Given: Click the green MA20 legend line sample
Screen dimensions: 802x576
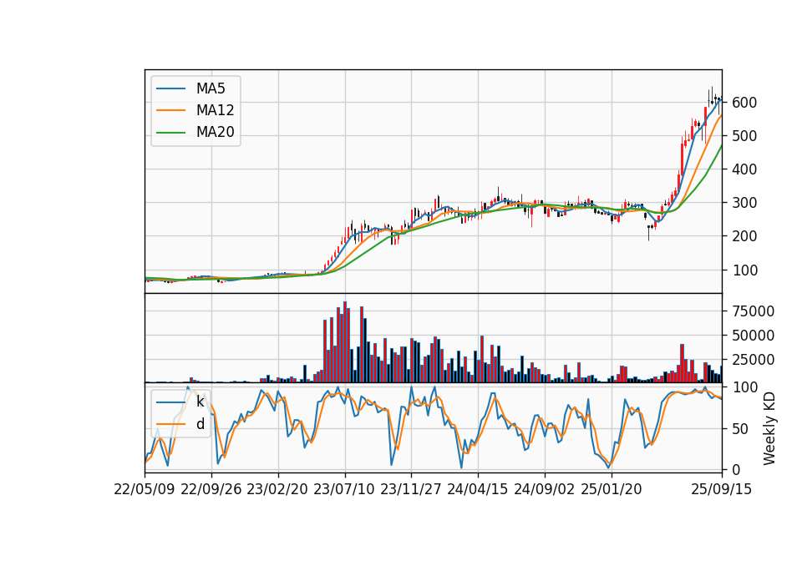Looking at the screenshot, I should point(170,133).
